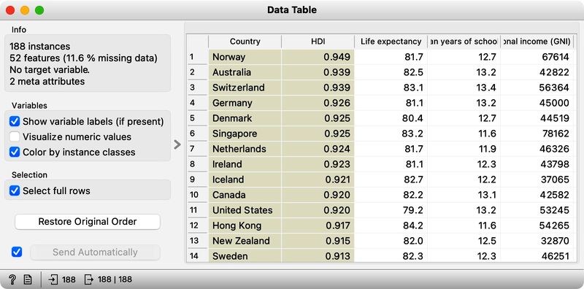Toggle Show variable labels checkbox

(15, 121)
